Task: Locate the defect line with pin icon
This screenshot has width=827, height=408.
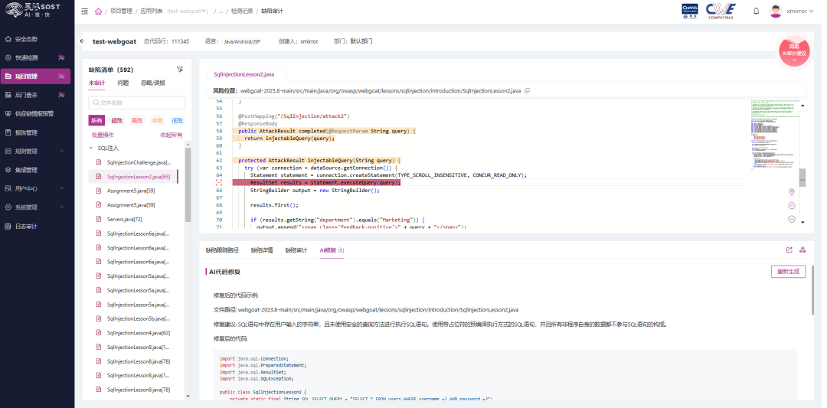Action: tap(791, 192)
